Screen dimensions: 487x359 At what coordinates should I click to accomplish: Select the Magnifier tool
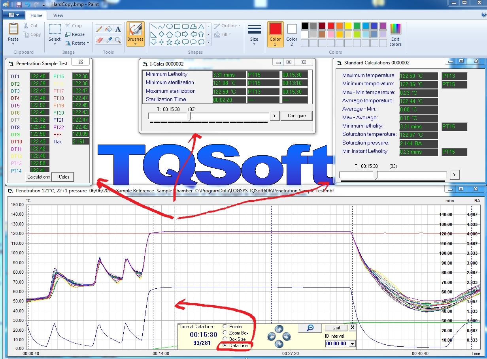point(118,40)
